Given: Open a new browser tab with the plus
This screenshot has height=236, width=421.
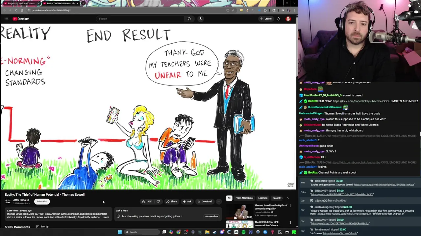Looking at the screenshot, I should coord(83,3).
